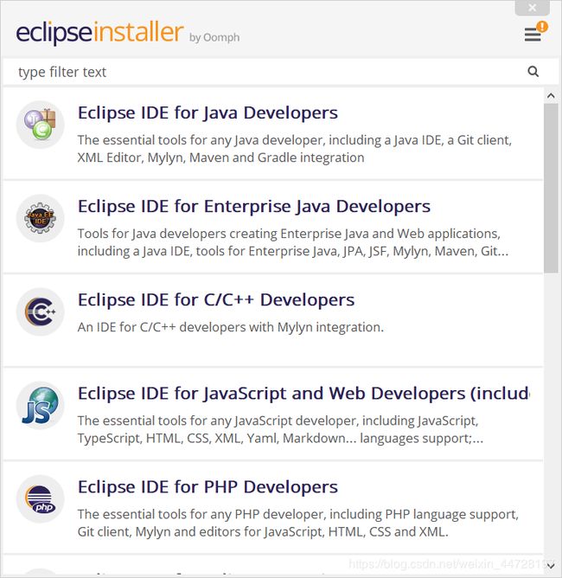Click the vertical scrollbar thumb

pos(551,188)
